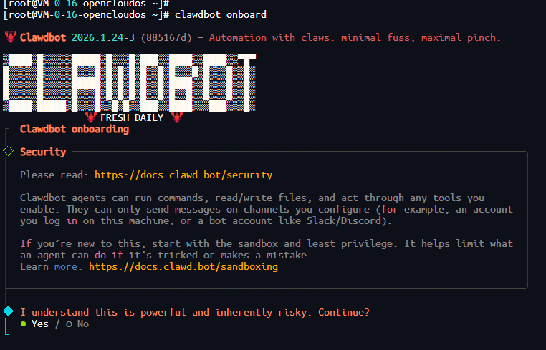546x350 pixels.
Task: Click the version number 2026.1.24-3
Action: point(103,37)
